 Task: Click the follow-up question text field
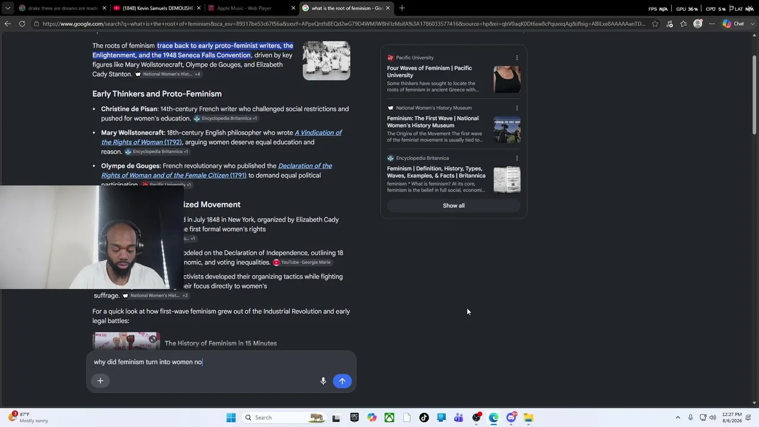[x=221, y=362]
